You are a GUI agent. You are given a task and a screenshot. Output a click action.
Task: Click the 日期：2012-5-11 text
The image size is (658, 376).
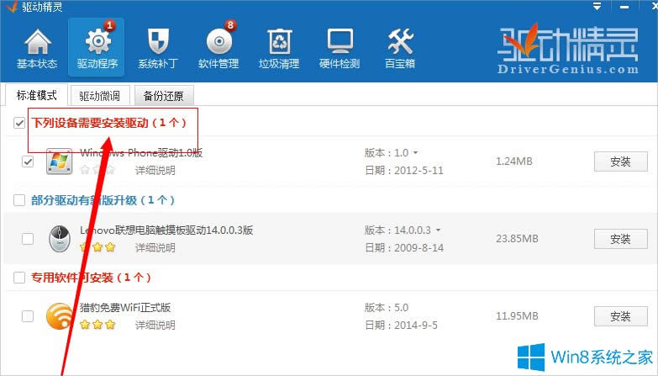click(404, 170)
